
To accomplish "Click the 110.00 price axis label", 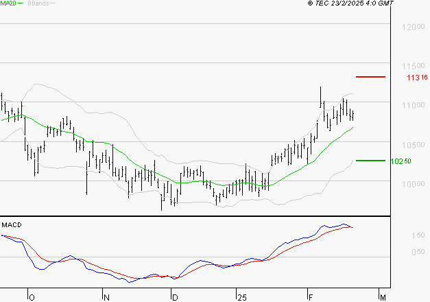I will pos(414,105).
